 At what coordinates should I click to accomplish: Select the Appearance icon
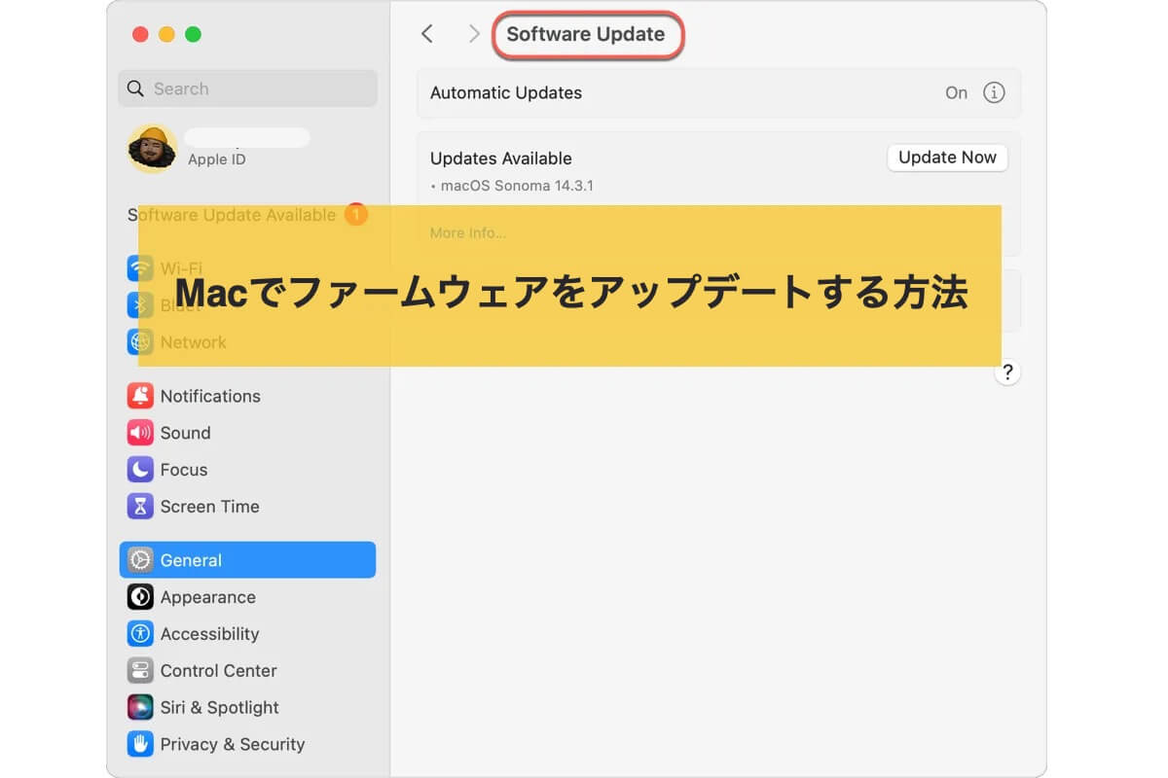140,597
